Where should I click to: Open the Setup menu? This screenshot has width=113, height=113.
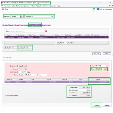[33, 6]
